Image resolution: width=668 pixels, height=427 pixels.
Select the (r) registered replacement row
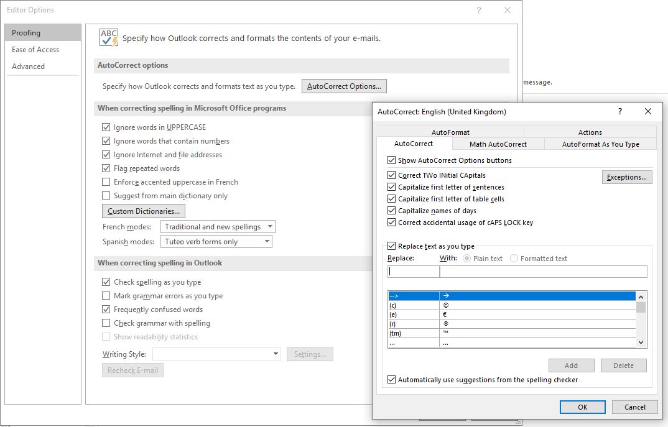512,324
